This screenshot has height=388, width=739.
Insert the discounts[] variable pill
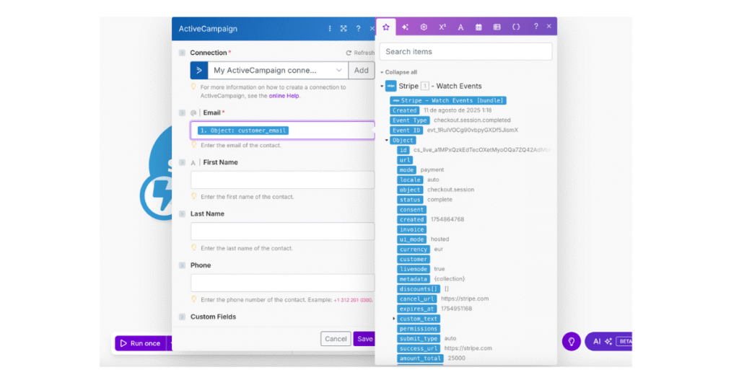point(419,288)
